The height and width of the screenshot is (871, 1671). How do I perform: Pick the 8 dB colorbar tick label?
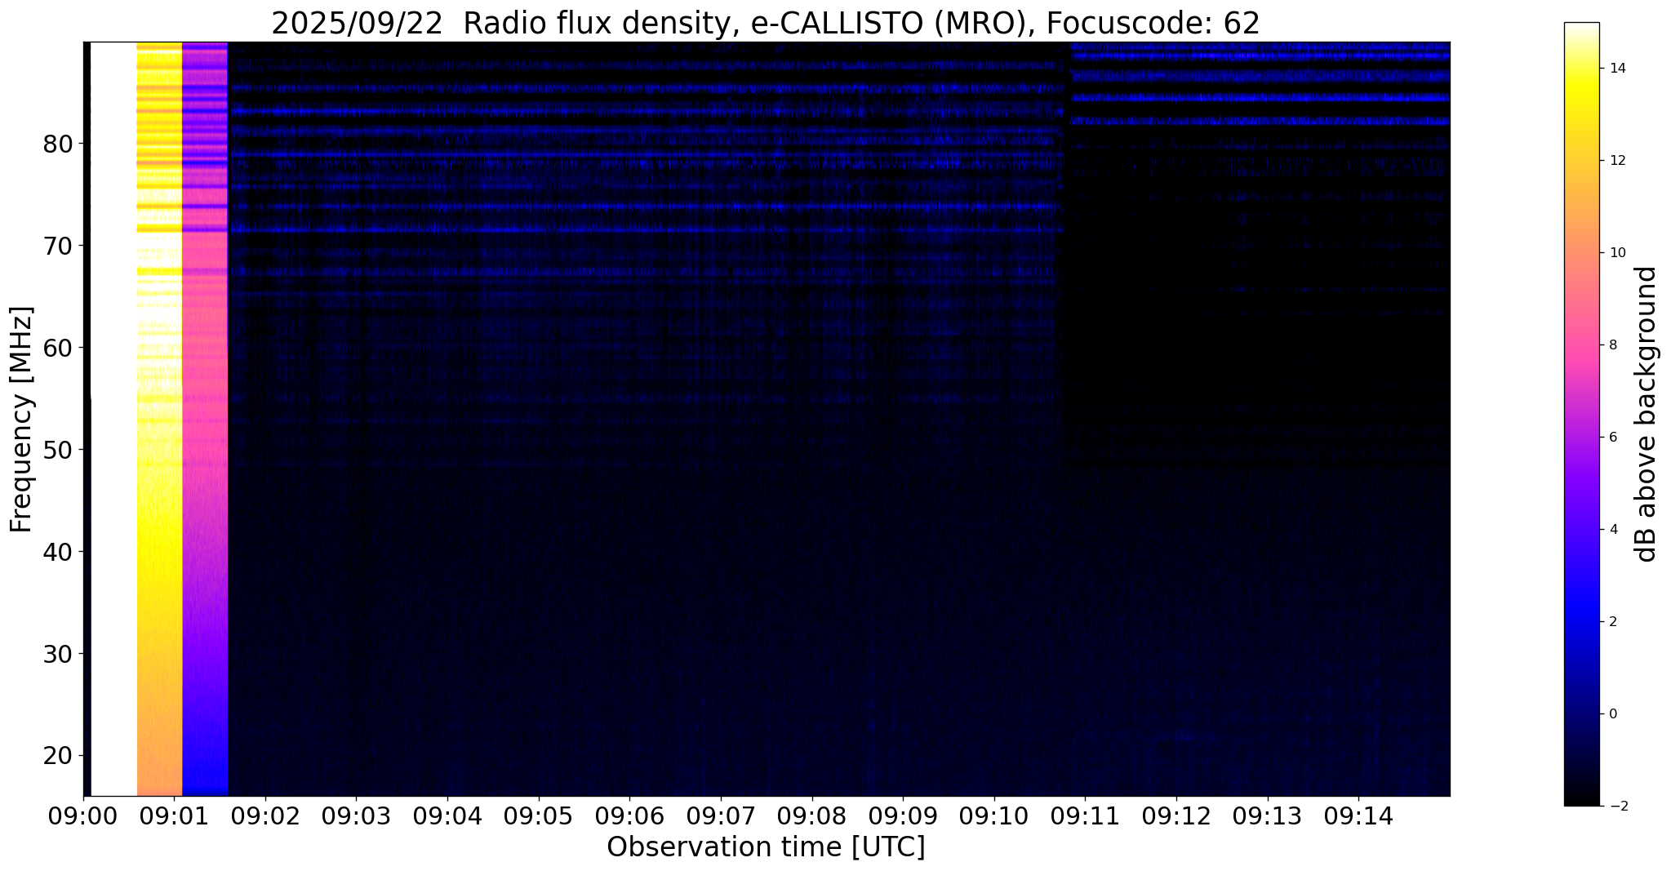[x=1612, y=345]
